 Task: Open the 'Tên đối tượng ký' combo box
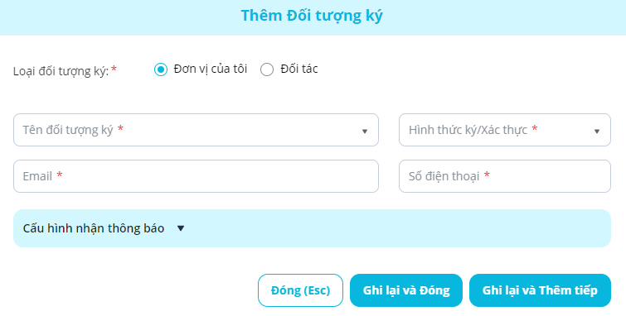(196, 130)
